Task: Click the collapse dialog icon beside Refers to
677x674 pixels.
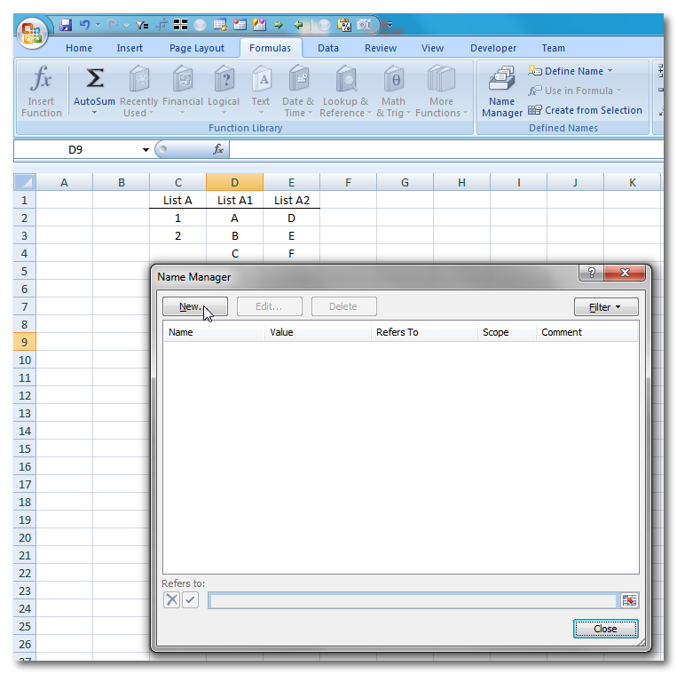Action: (629, 600)
